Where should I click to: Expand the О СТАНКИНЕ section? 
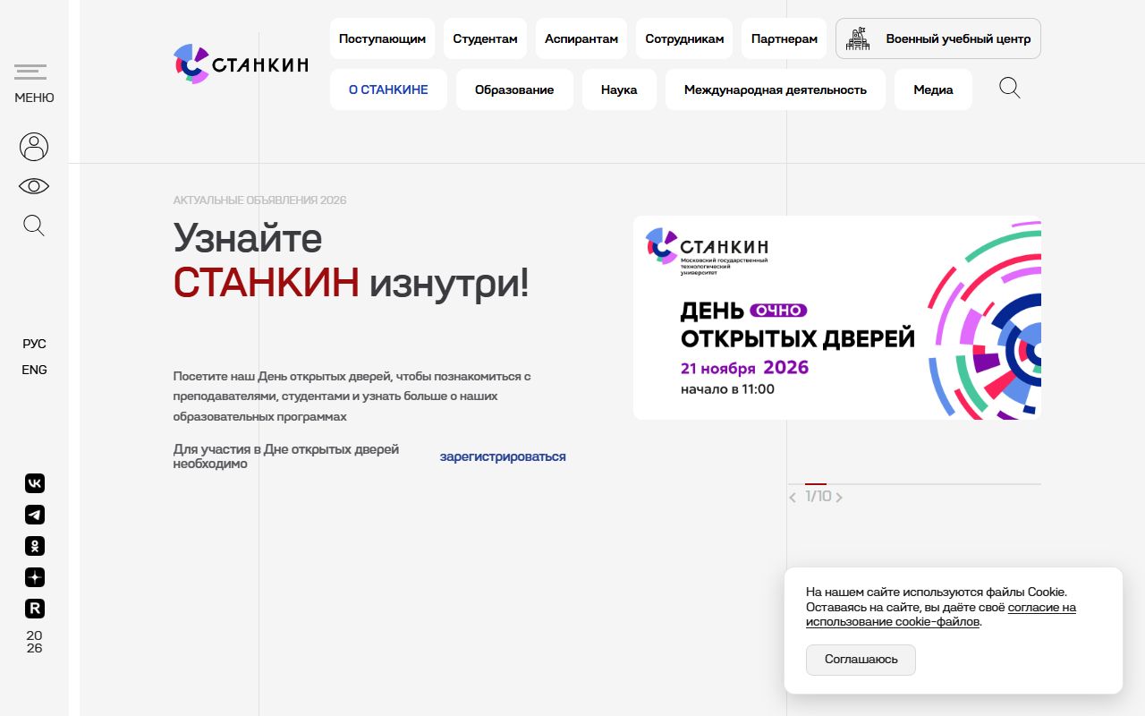[388, 89]
